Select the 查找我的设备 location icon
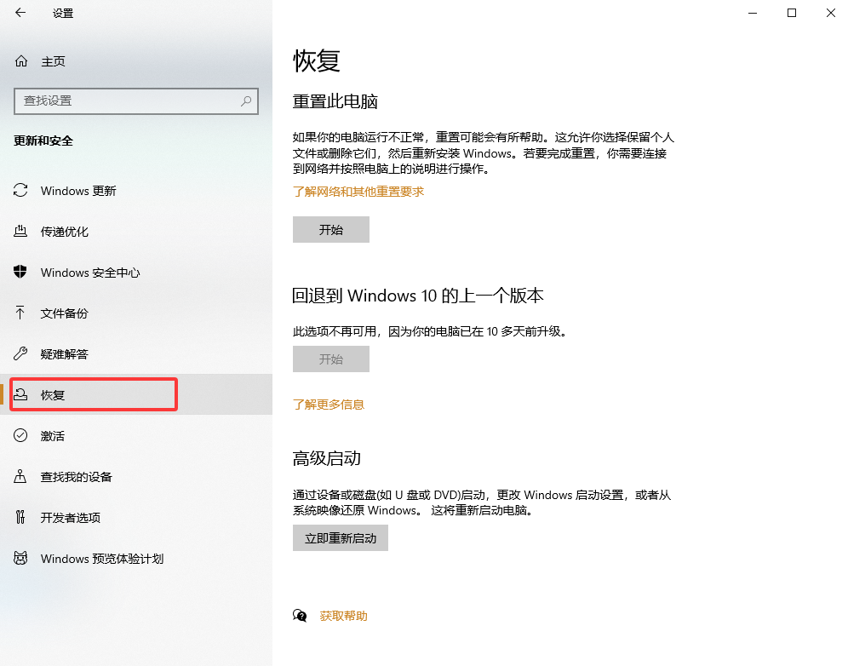 (x=20, y=476)
